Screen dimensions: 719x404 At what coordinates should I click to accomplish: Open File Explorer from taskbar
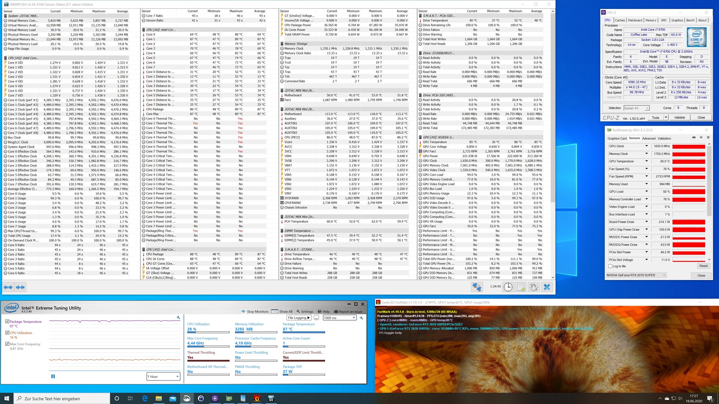(x=158, y=398)
